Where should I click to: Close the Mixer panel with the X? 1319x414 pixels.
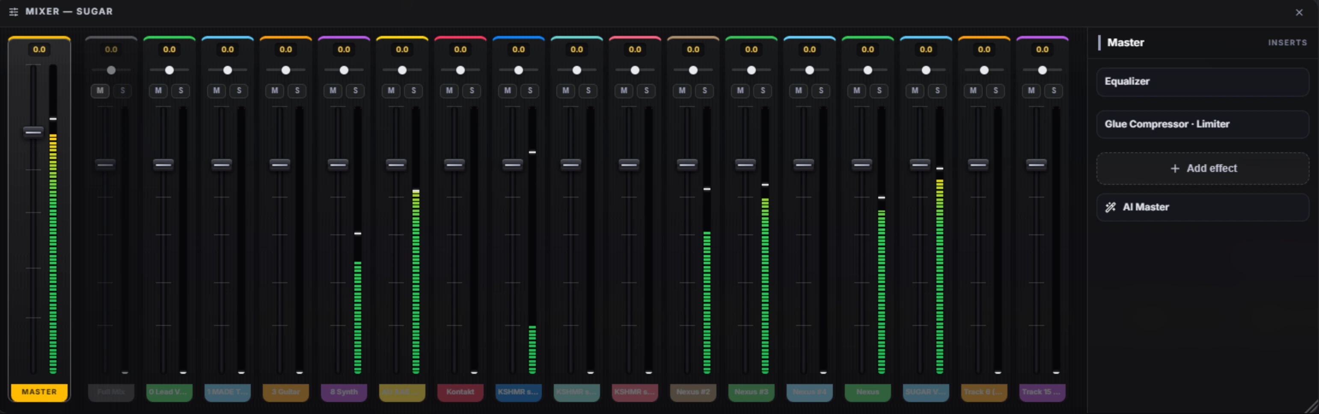pyautogui.click(x=1299, y=12)
